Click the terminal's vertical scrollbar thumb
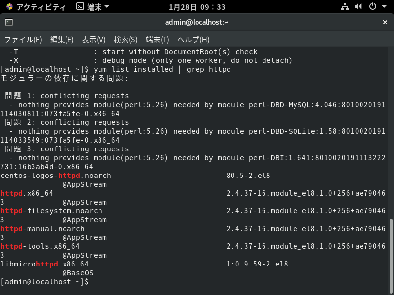 pos(391,256)
